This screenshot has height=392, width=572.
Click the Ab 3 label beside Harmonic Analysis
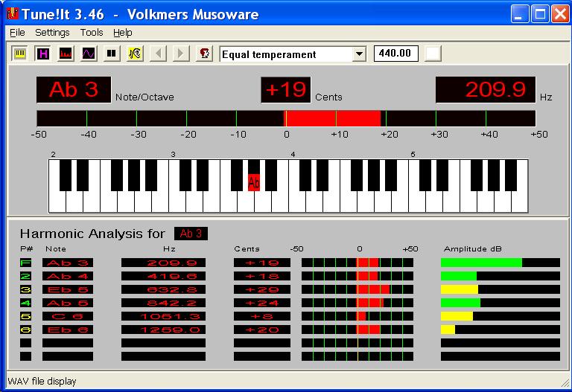(191, 234)
